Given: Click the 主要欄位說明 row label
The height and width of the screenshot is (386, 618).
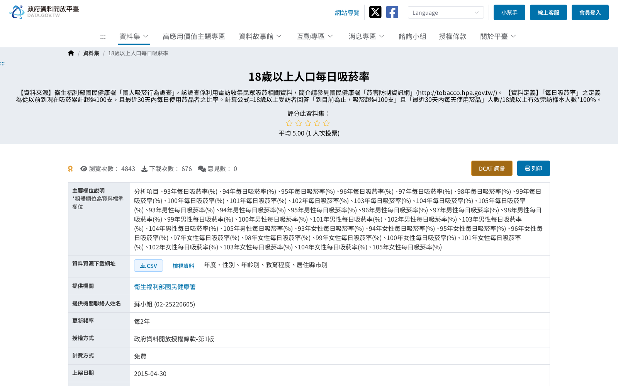Looking at the screenshot, I should (88, 191).
